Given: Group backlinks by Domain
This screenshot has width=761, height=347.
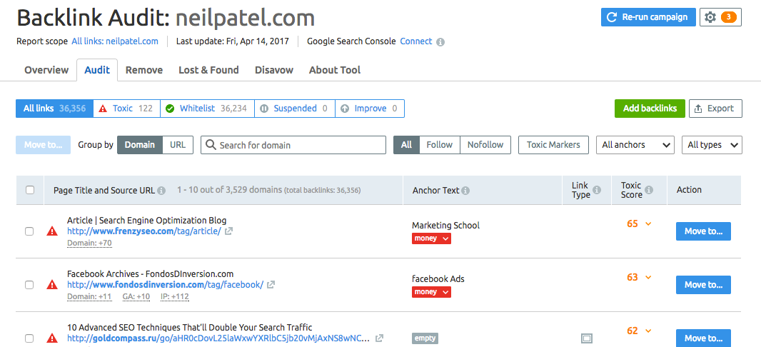Looking at the screenshot, I should [140, 145].
